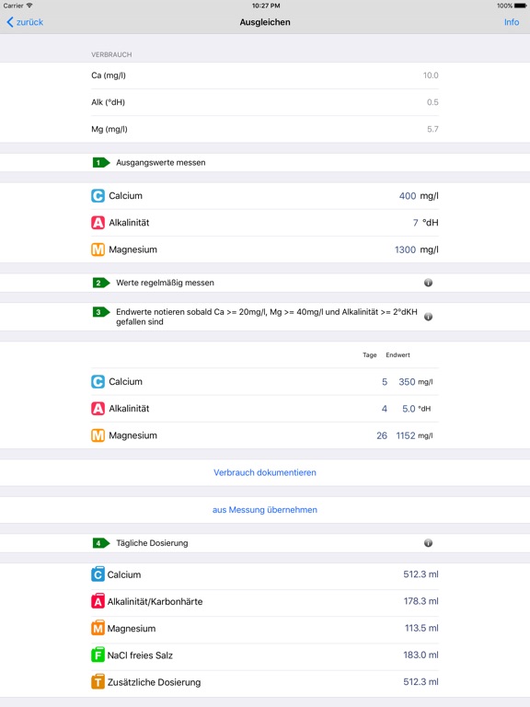This screenshot has height=707, width=530.
Task: Click red A icon in Ausgangswerte Alkalinität row
Action: 98,223
